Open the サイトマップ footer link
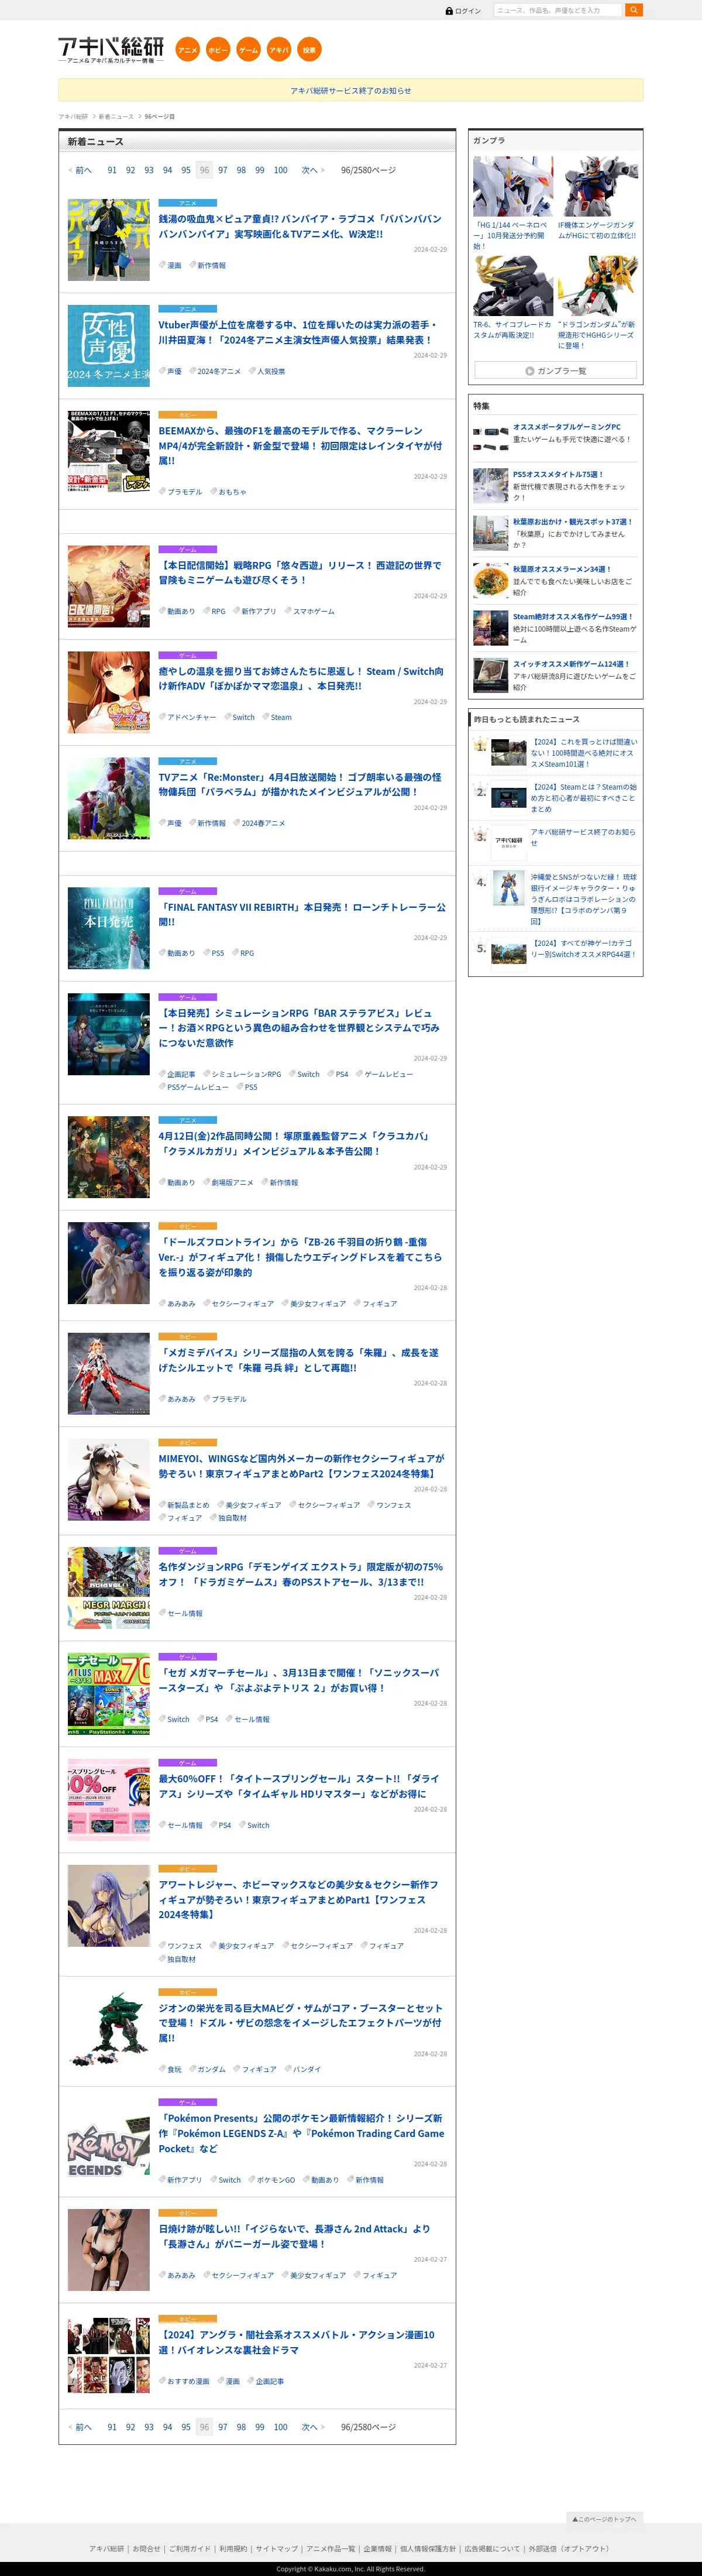The image size is (702, 2576). pos(276,2548)
